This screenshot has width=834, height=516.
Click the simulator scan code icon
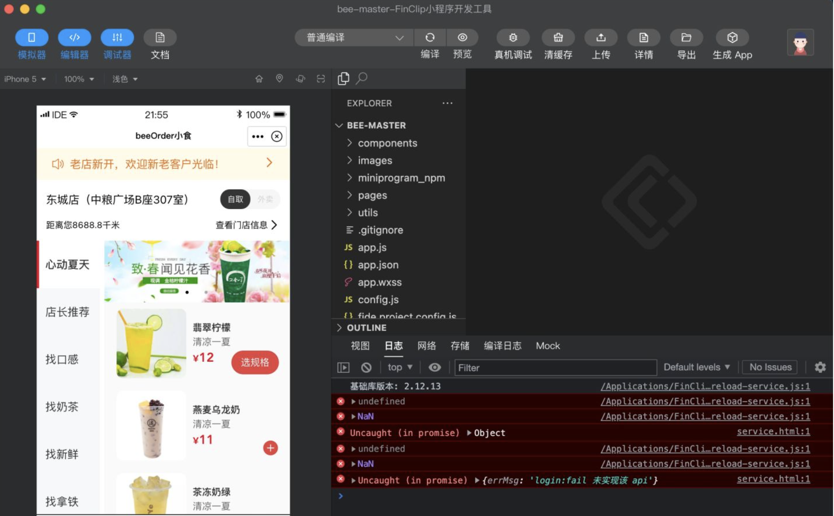(321, 79)
